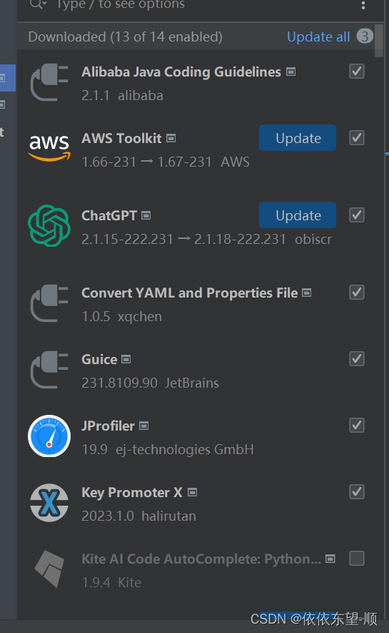This screenshot has height=633, width=389.
Task: Click the bundled marker icon beside Key Promoter X
Action: pos(193,492)
